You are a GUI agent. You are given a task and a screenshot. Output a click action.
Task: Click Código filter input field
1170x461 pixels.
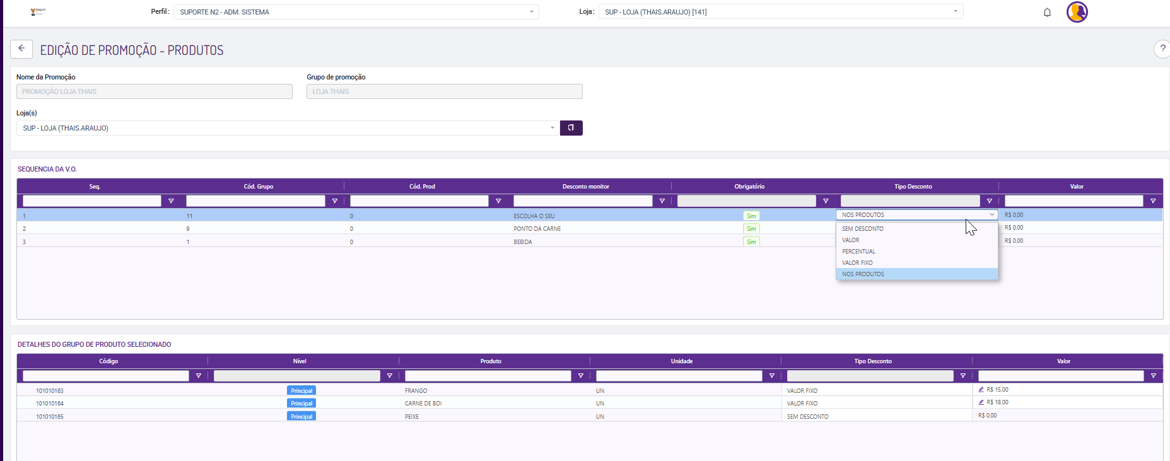tap(106, 376)
